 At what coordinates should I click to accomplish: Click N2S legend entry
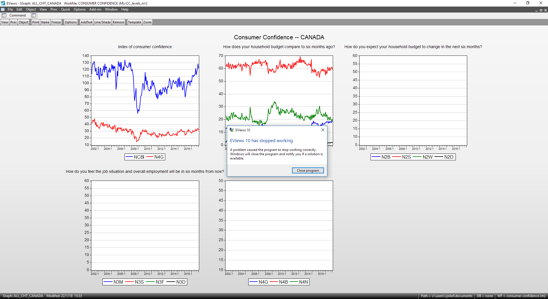[402, 157]
